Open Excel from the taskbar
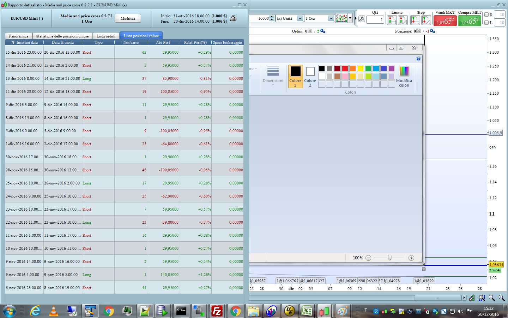Viewport: 508px width, 318px height. pos(307,311)
